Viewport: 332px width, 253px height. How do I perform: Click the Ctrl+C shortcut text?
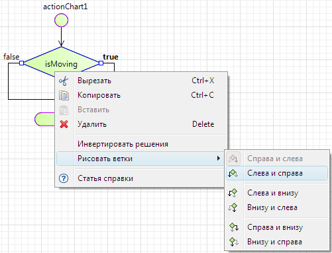pos(203,95)
